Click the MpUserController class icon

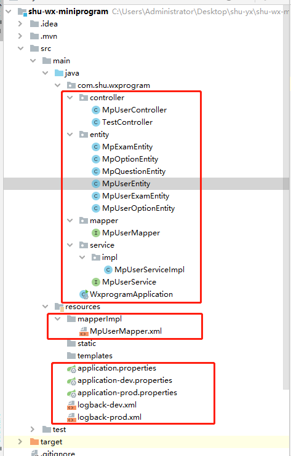click(x=96, y=110)
